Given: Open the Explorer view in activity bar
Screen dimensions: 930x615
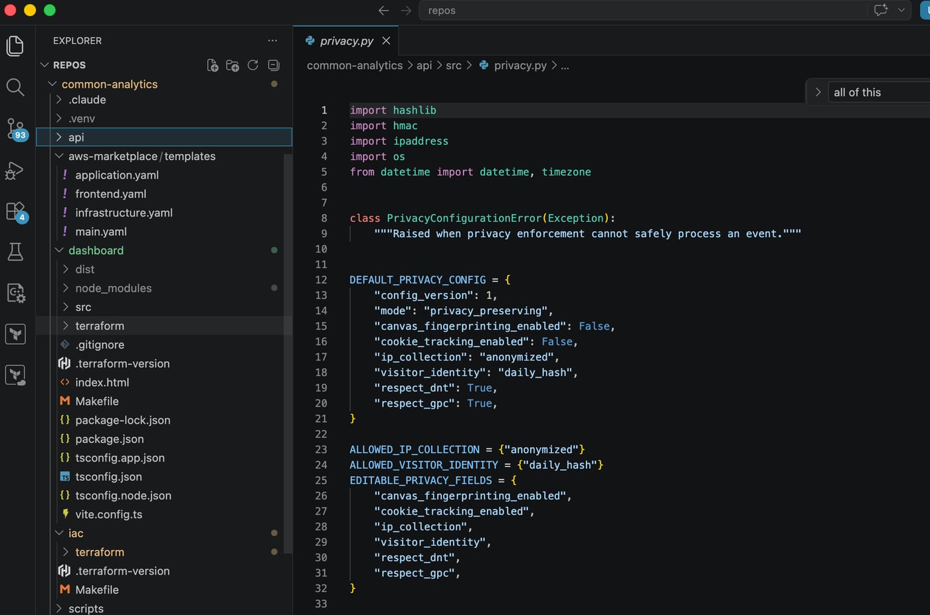Looking at the screenshot, I should 15,46.
